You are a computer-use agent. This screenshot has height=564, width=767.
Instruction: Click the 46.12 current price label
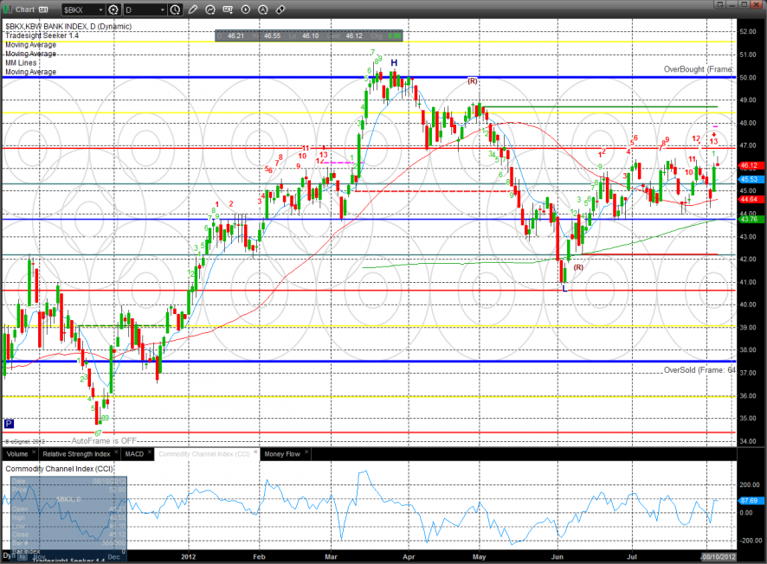coord(749,165)
